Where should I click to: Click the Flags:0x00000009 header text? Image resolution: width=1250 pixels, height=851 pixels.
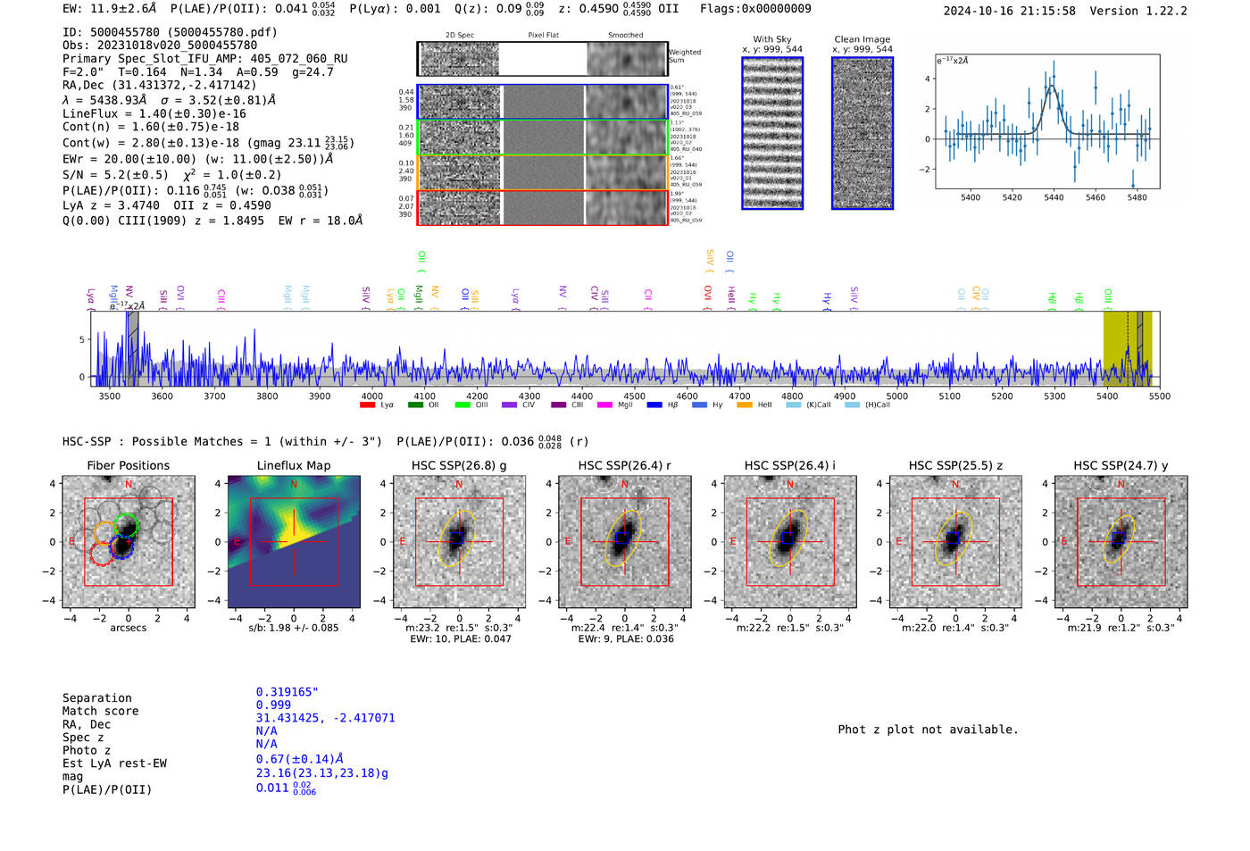[x=755, y=9]
